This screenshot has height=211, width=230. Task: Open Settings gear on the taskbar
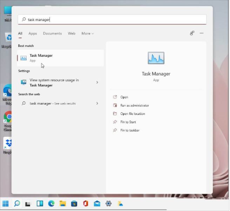coord(109,203)
